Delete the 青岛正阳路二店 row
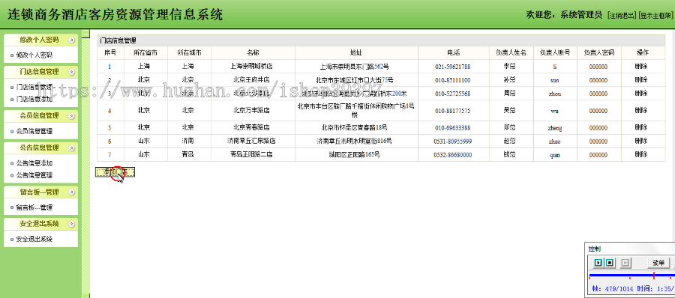The height and width of the screenshot is (298, 675). pos(641,154)
